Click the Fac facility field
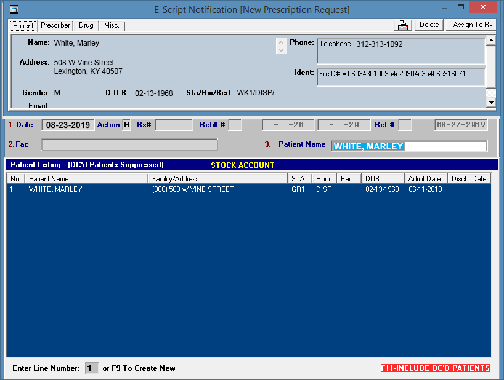Screen dimensions: 504x380 click(x=129, y=145)
